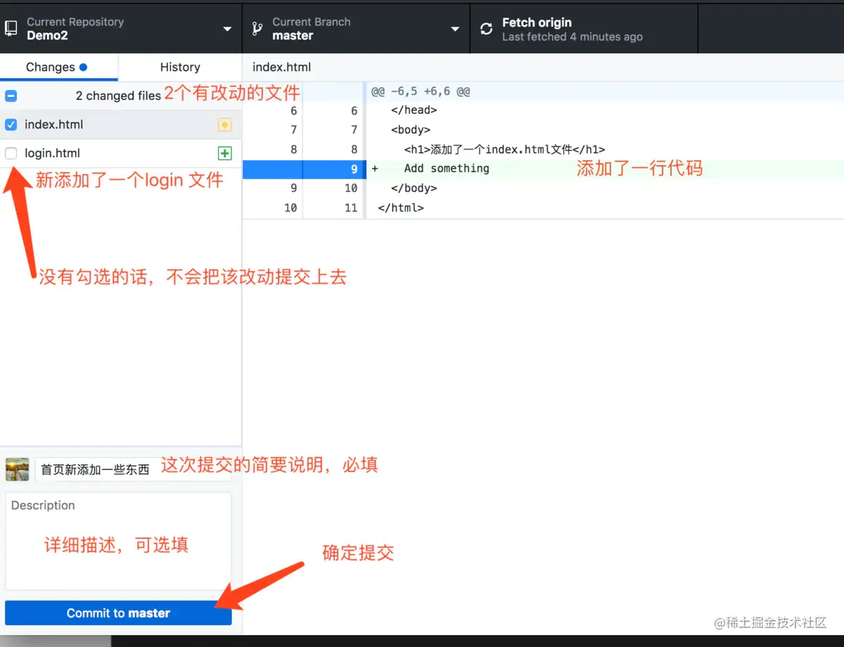This screenshot has width=844, height=647.
Task: Click added line 9 gutter in diff
Action: (304, 169)
